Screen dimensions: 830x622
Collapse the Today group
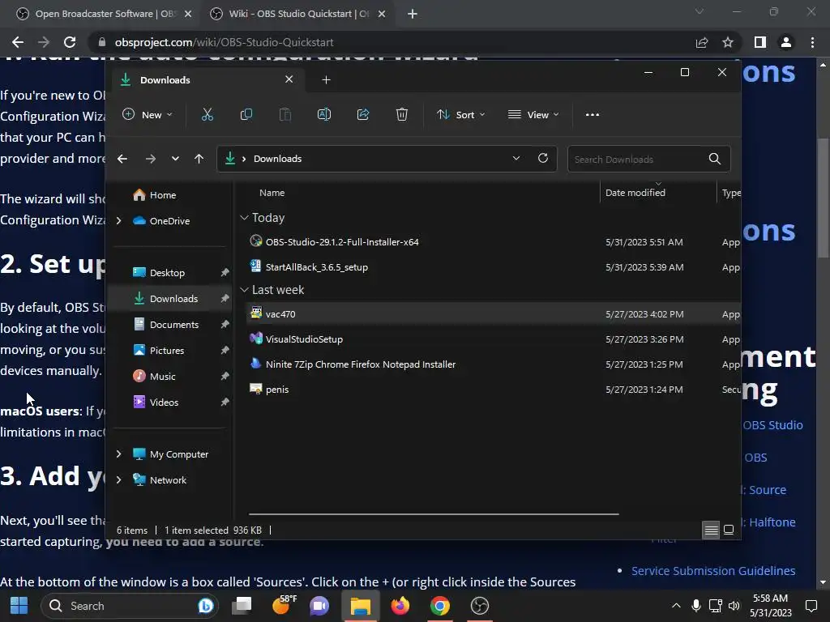[244, 217]
